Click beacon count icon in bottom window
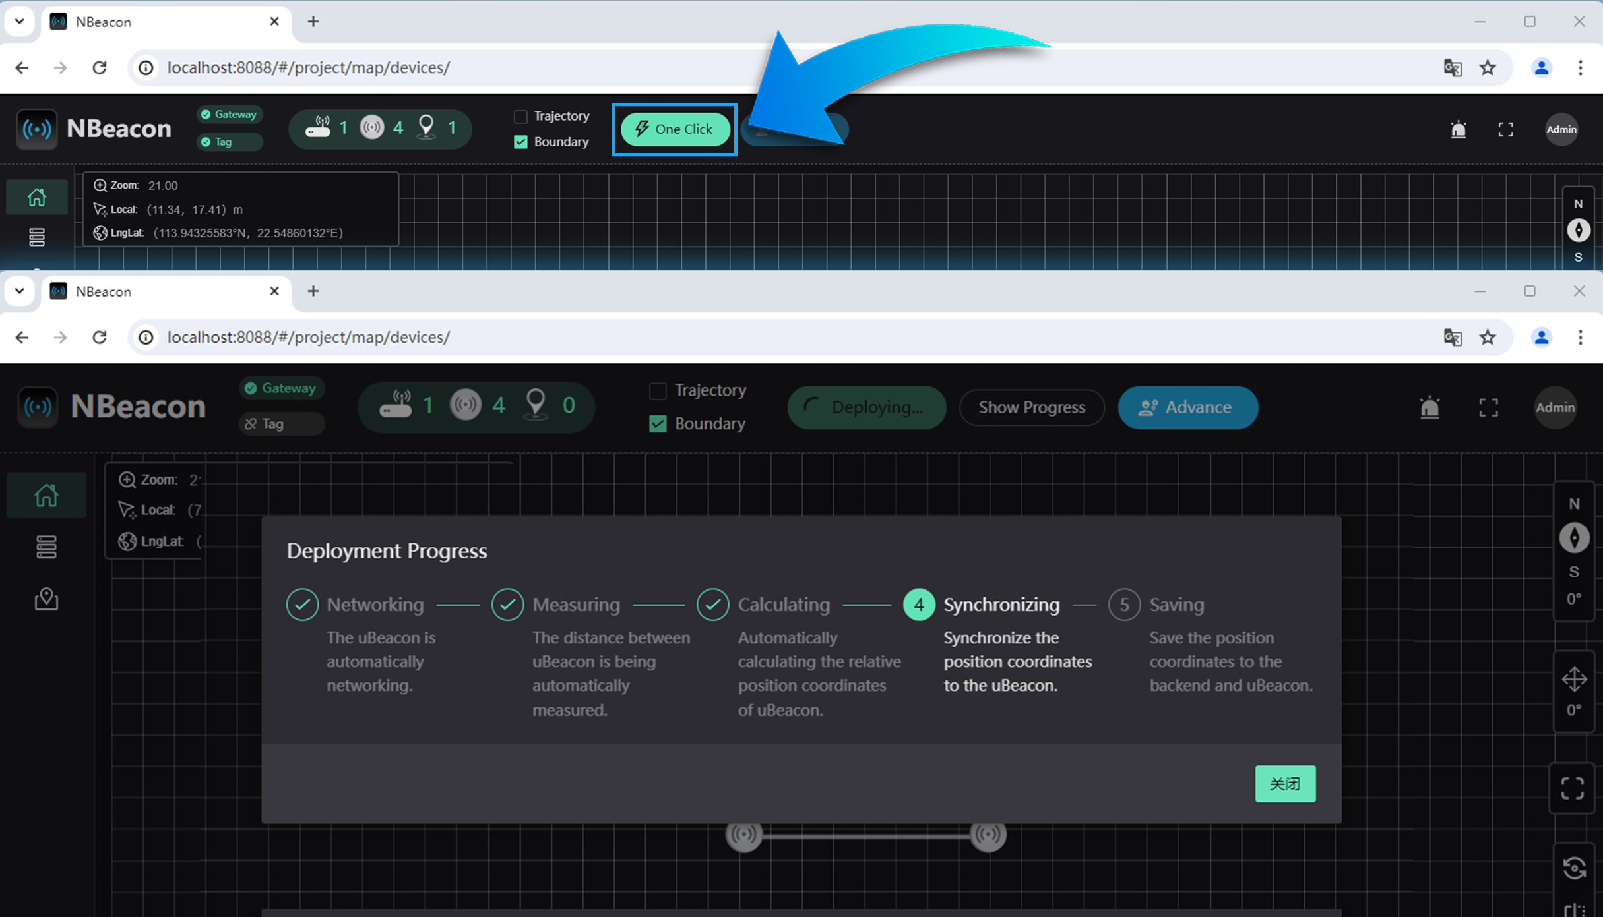Image resolution: width=1603 pixels, height=917 pixels. (x=466, y=405)
